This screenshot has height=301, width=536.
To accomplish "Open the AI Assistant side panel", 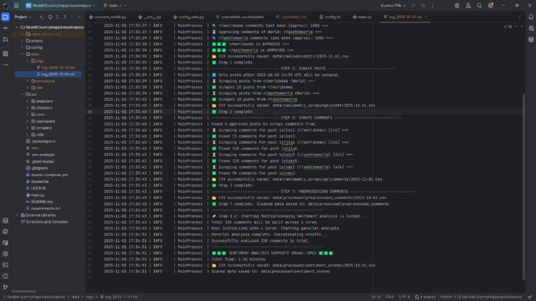I will pyautogui.click(x=531, y=28).
